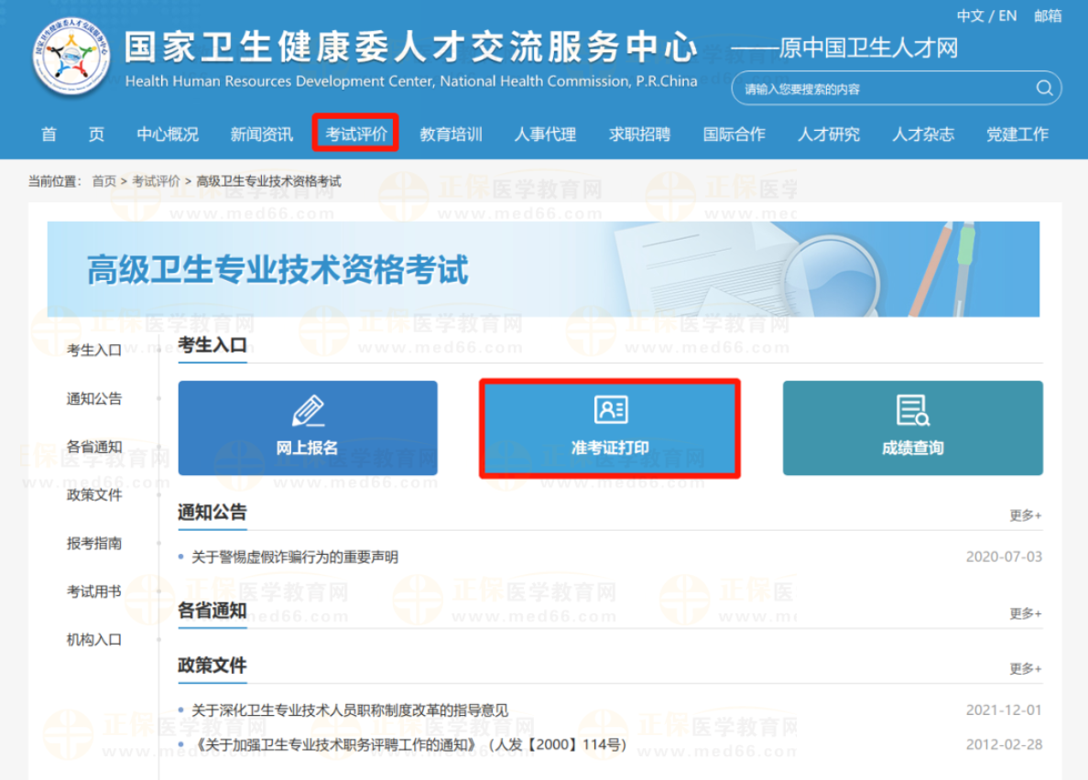This screenshot has height=780, width=1088.
Task: Click the ID card icon for 准考证打印
Action: point(610,409)
